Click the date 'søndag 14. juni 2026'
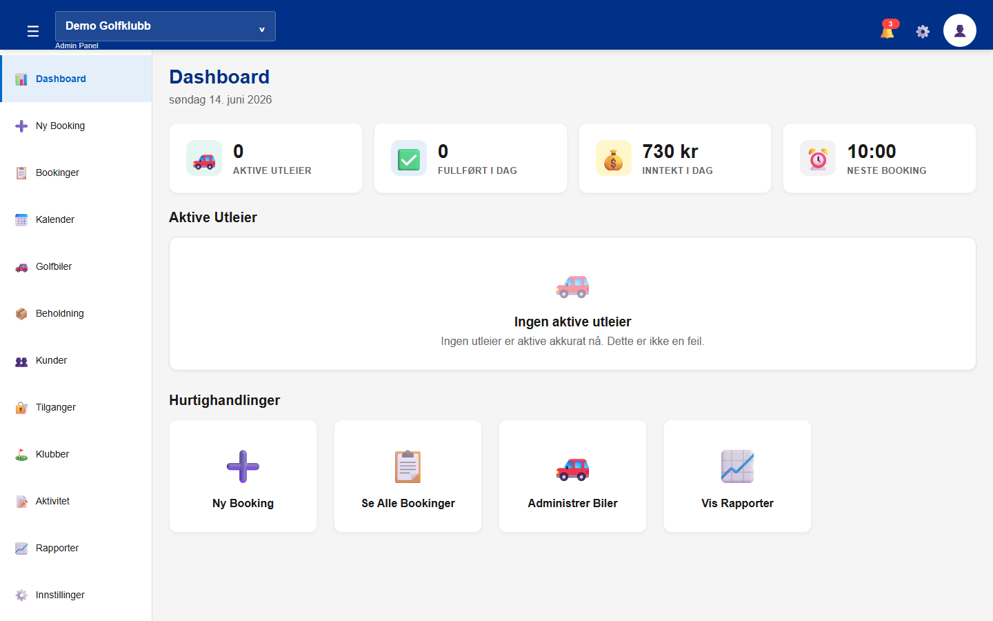 pyautogui.click(x=221, y=99)
